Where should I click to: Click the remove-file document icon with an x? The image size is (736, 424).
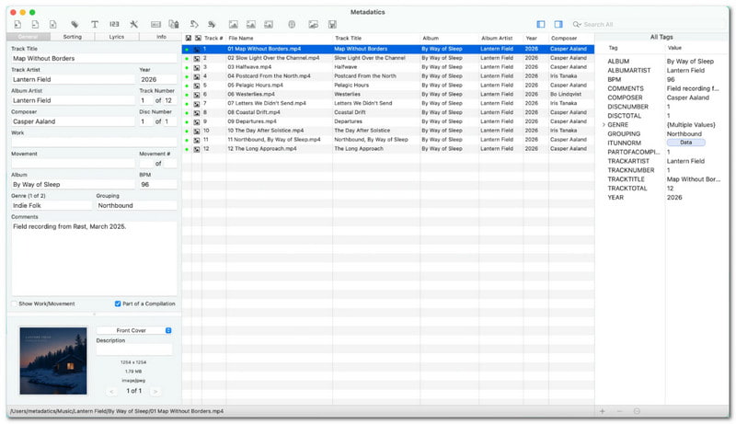click(x=52, y=25)
